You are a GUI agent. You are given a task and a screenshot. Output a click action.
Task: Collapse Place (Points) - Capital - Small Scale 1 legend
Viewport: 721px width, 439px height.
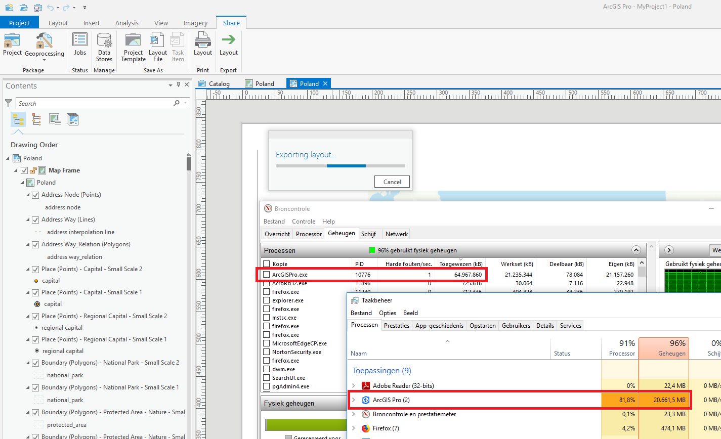pos(28,292)
